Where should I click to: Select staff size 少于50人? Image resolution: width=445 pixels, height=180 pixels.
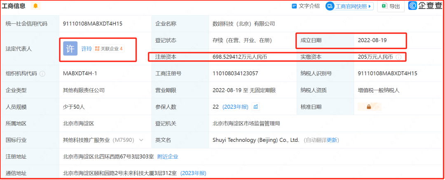point(74,107)
